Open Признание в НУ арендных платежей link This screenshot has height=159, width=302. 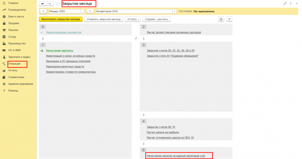click(x=68, y=61)
